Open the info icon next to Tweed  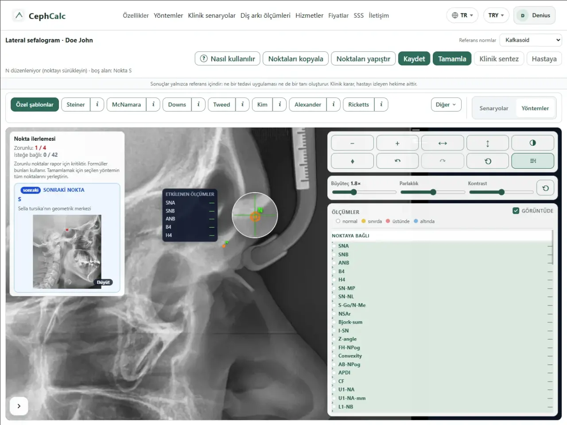tap(242, 104)
